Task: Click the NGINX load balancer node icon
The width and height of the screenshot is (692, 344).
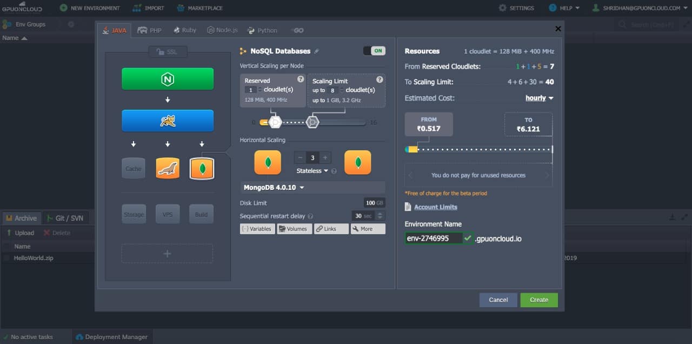Action: [168, 79]
